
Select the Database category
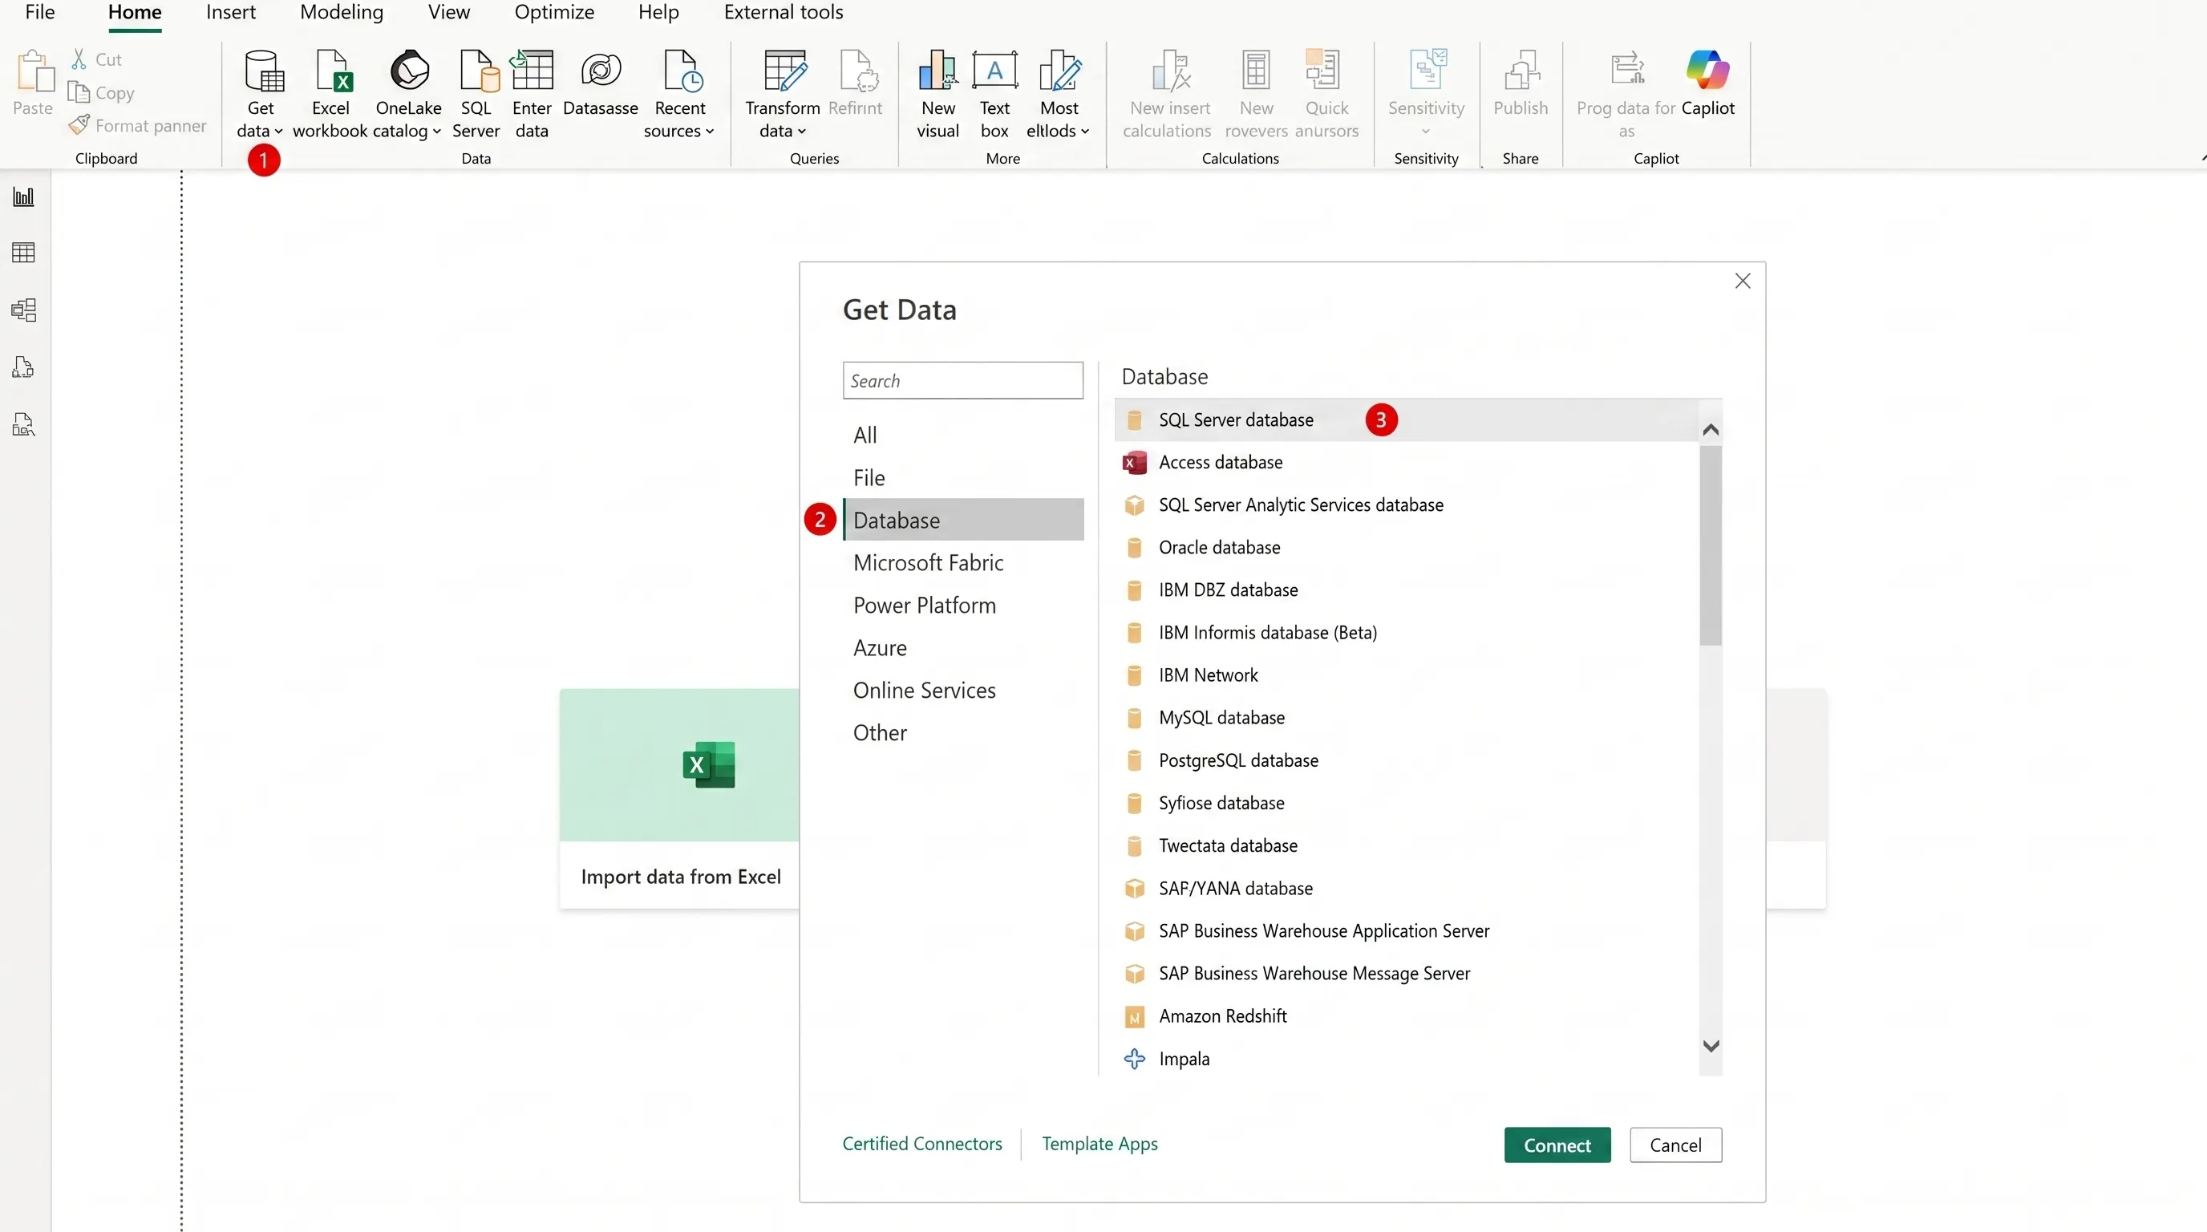964,520
